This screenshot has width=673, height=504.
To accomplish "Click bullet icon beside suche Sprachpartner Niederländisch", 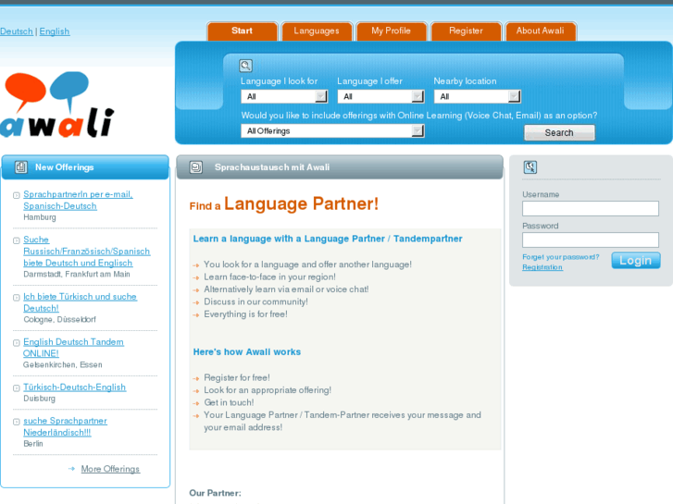I will [x=17, y=422].
